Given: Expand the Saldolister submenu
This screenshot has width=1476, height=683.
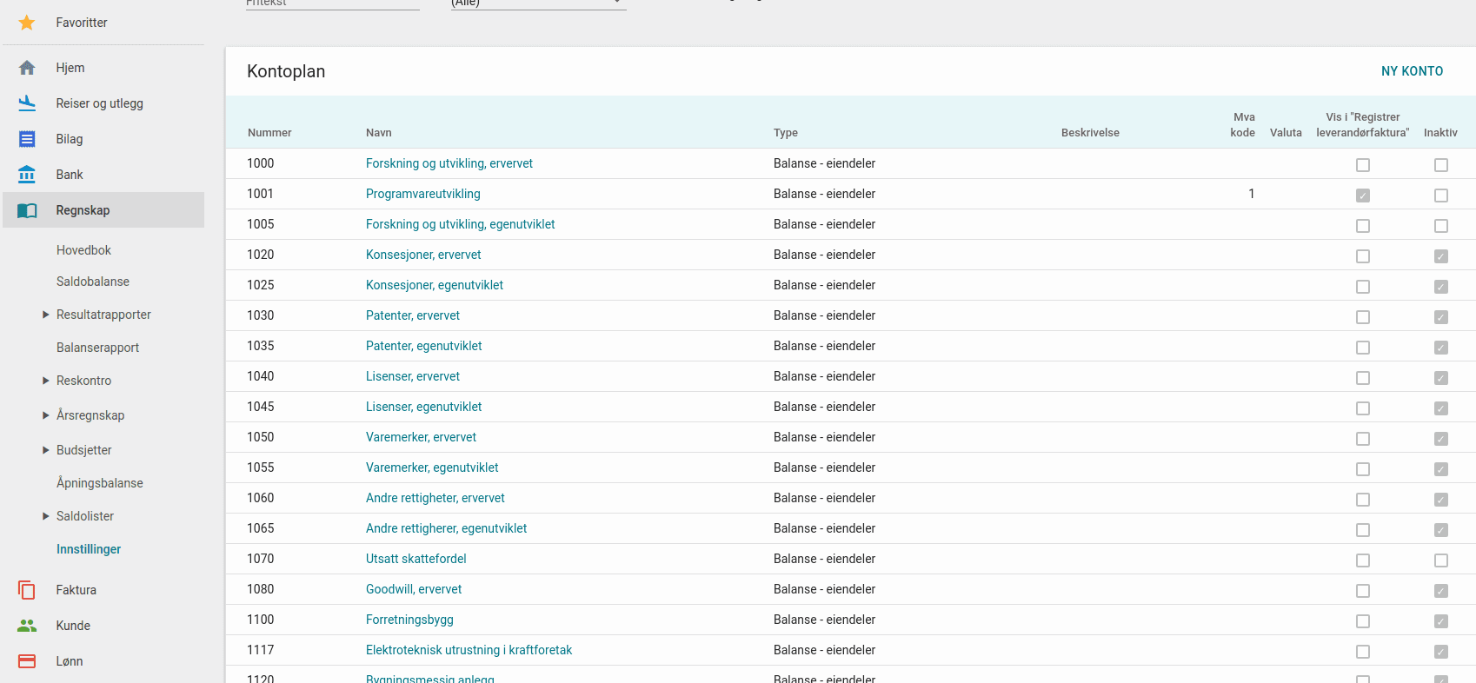Looking at the screenshot, I should coord(46,516).
